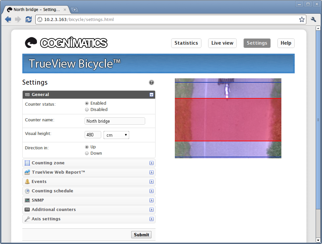The width and height of the screenshot is (322, 244).
Task: Click the Additional counters number icon
Action: click(x=27, y=210)
